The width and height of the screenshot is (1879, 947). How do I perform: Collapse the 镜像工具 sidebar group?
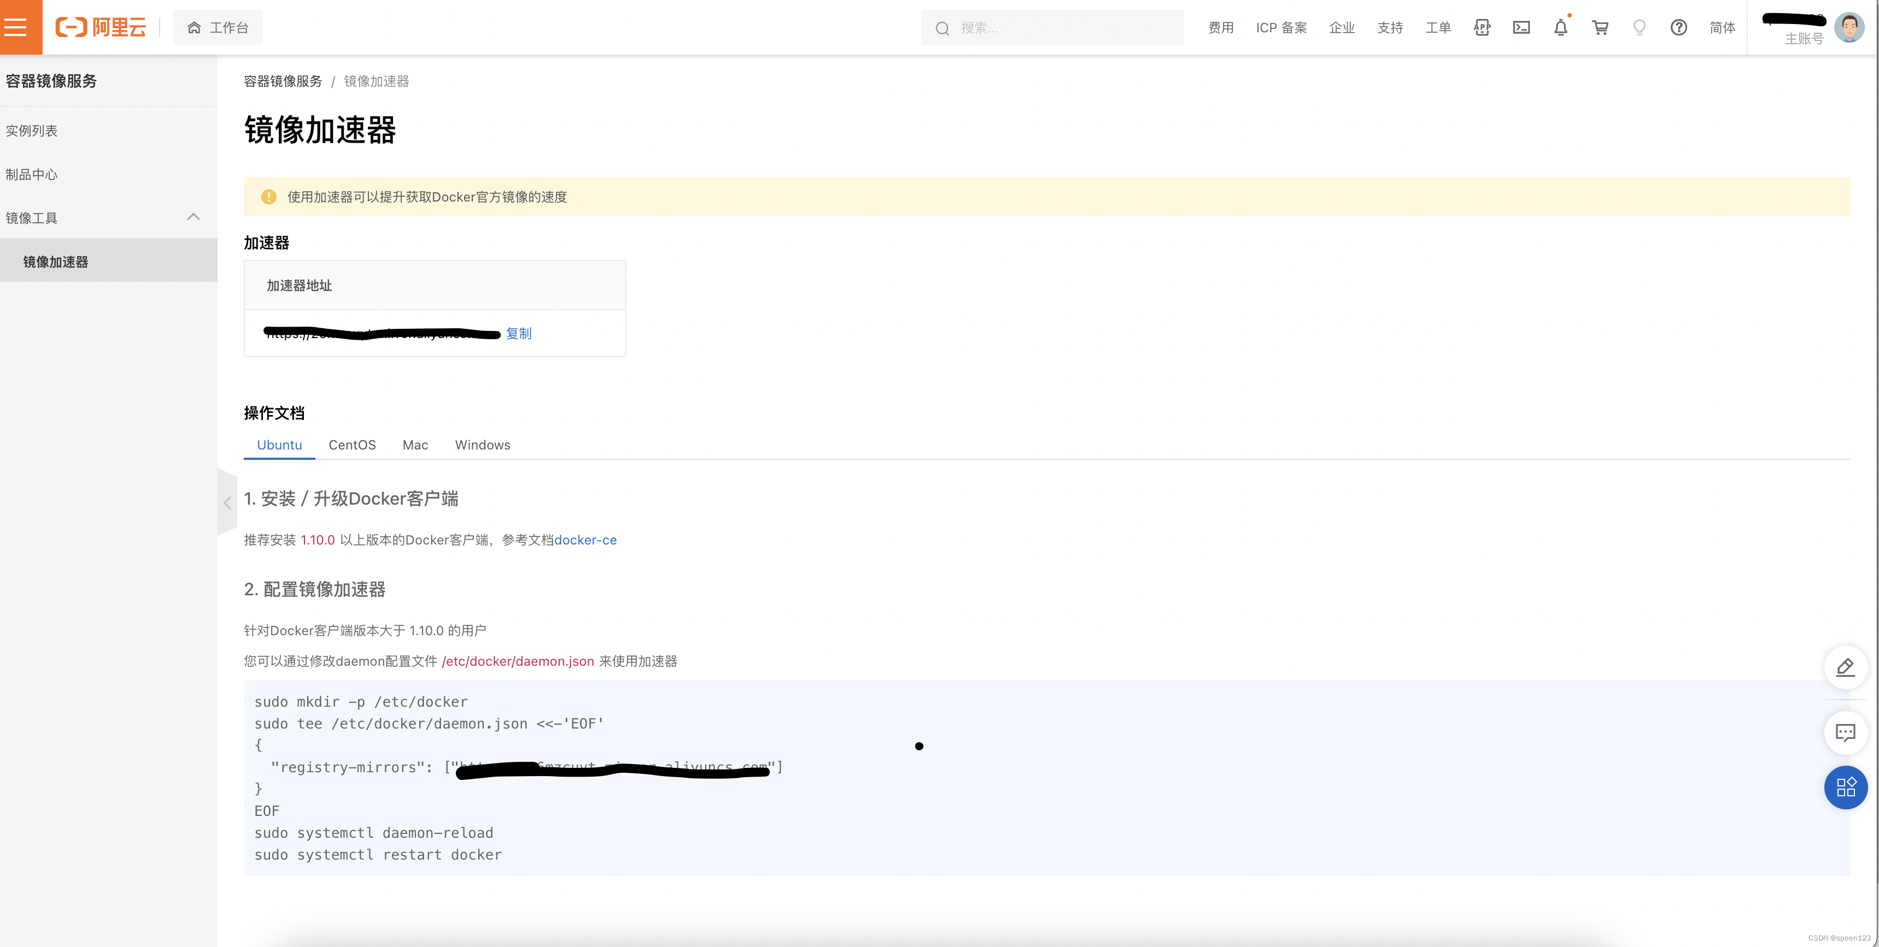click(192, 217)
